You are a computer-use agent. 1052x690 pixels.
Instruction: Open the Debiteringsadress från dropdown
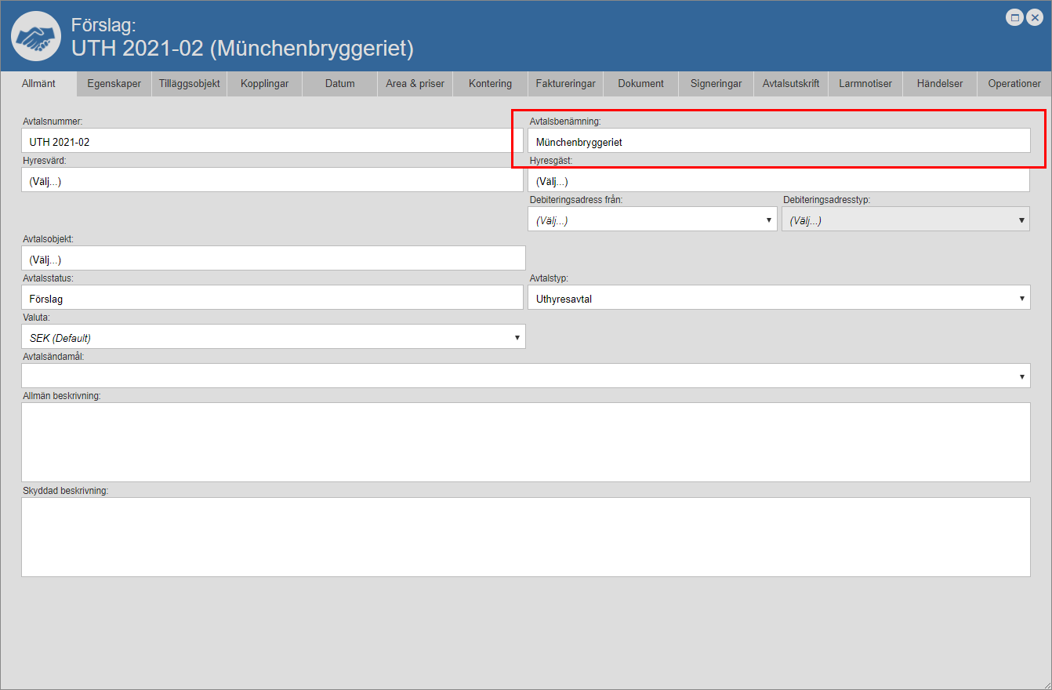pos(652,220)
